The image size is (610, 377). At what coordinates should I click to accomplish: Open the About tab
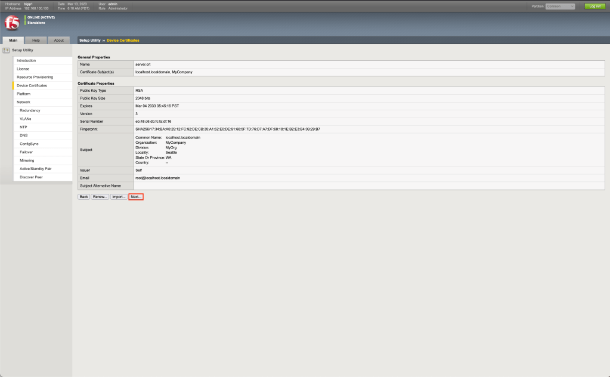tap(58, 40)
